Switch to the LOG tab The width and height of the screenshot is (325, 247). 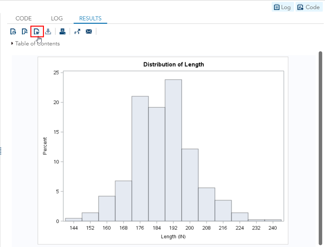57,19
